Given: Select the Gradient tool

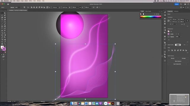Looking at the screenshot, I should coord(5,35).
